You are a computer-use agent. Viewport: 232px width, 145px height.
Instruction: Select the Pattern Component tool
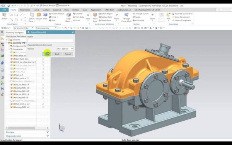coord(182,20)
